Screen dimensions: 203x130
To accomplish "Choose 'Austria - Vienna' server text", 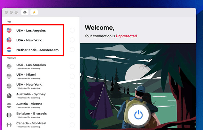I will [x=29, y=104].
